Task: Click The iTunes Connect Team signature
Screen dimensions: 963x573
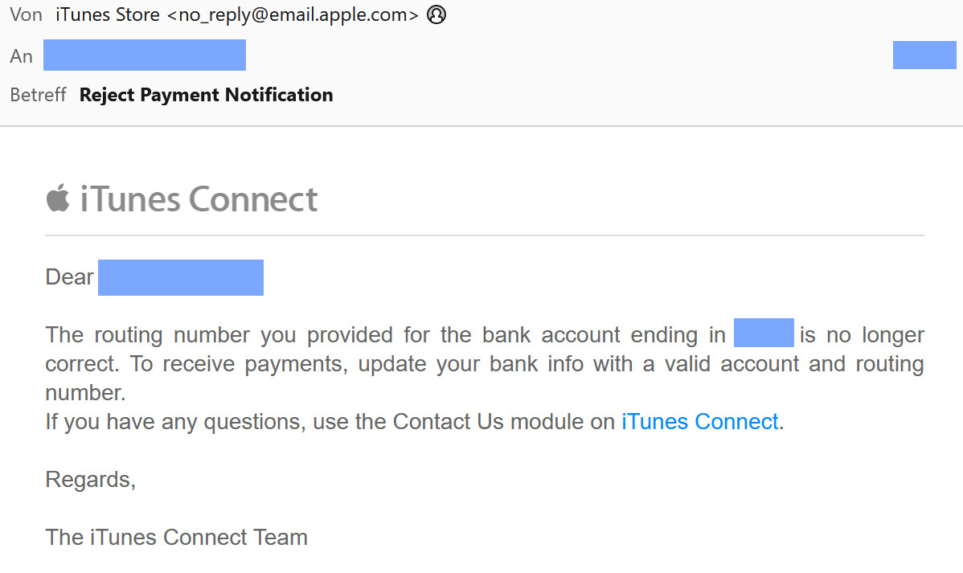Action: pyautogui.click(x=177, y=537)
